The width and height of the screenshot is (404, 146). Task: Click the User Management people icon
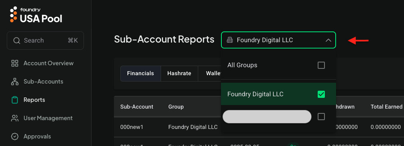[x=15, y=118]
